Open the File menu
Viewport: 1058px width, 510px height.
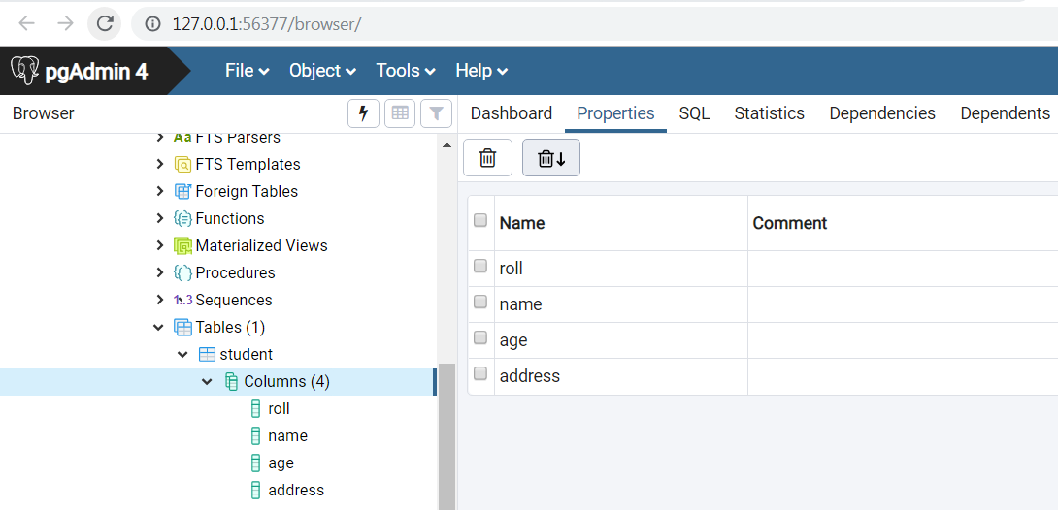pyautogui.click(x=248, y=70)
